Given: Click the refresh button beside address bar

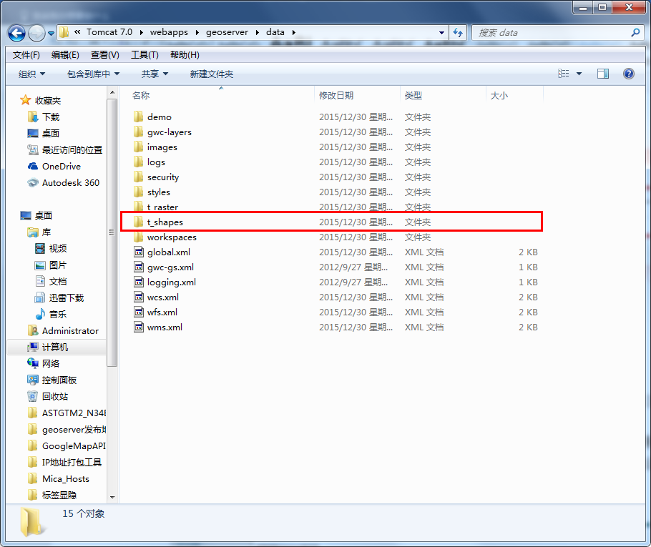Looking at the screenshot, I should click(x=458, y=32).
